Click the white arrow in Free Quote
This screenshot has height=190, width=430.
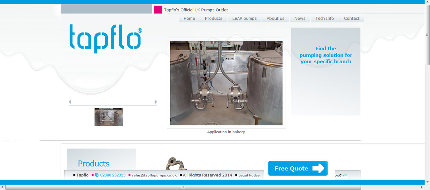318,169
